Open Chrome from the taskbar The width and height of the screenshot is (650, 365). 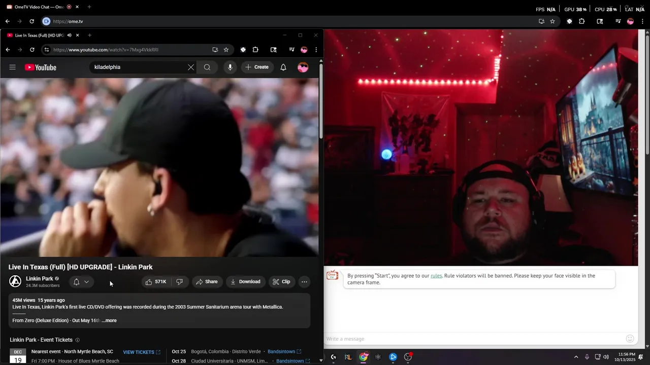363,357
